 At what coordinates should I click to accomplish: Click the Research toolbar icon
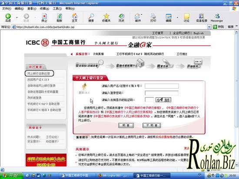(202, 18)
